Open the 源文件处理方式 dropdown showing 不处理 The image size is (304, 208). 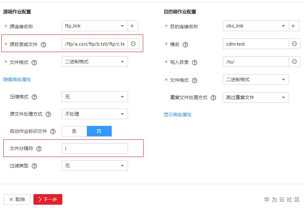(95, 114)
